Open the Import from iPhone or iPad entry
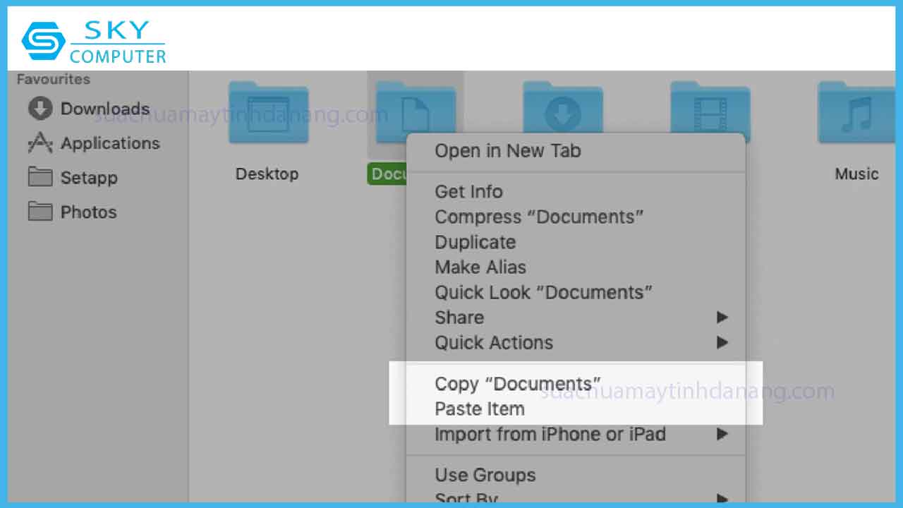 576,434
